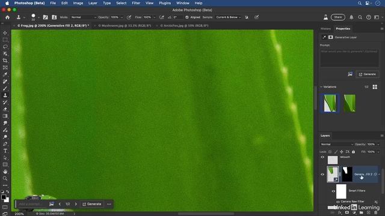
Task: Toggle the Brush Settings panel icon
Action: 46,17
